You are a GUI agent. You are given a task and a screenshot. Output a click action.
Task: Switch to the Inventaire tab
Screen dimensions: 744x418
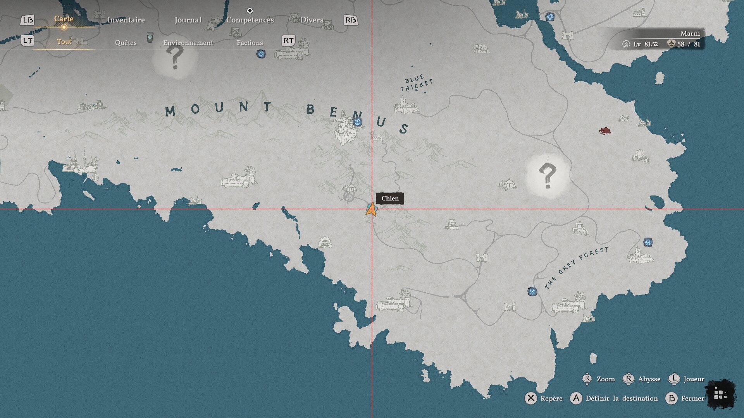click(126, 20)
